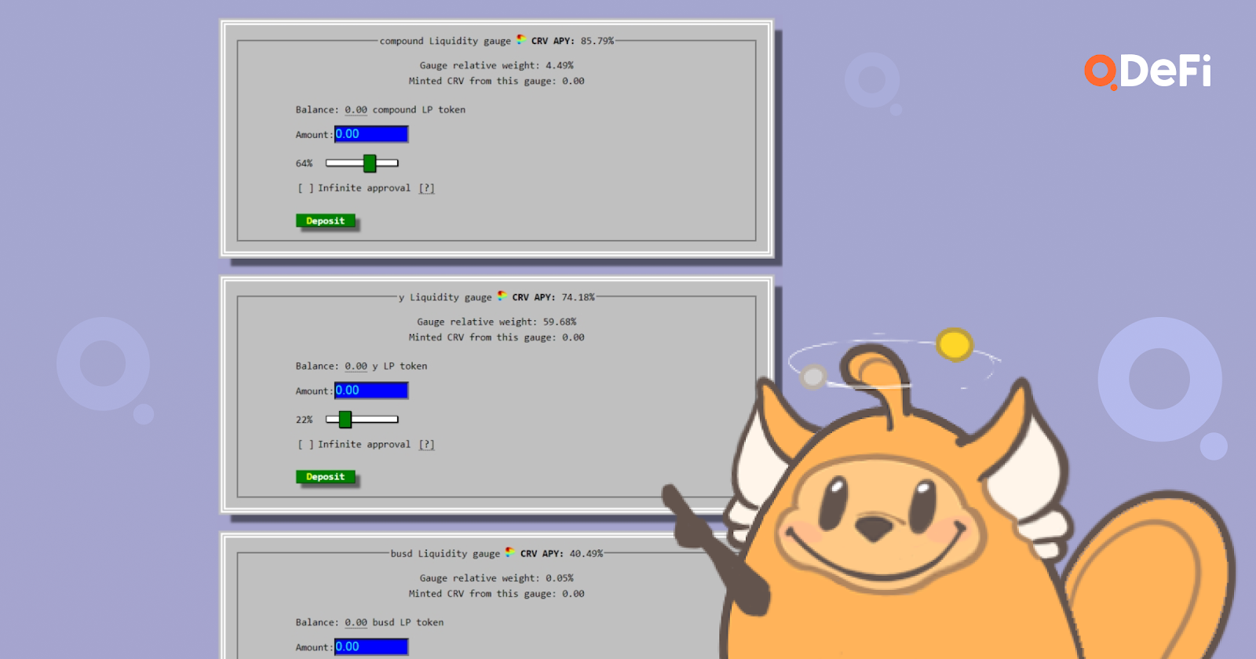Click the 0.00 busd LP token balance
Viewport: 1256px width, 659px height.
[x=356, y=622]
